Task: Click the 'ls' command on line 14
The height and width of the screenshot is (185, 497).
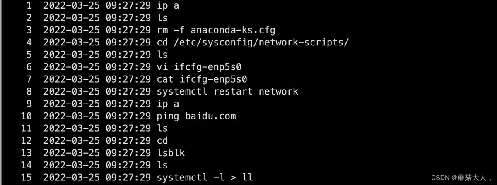Action: click(x=162, y=165)
